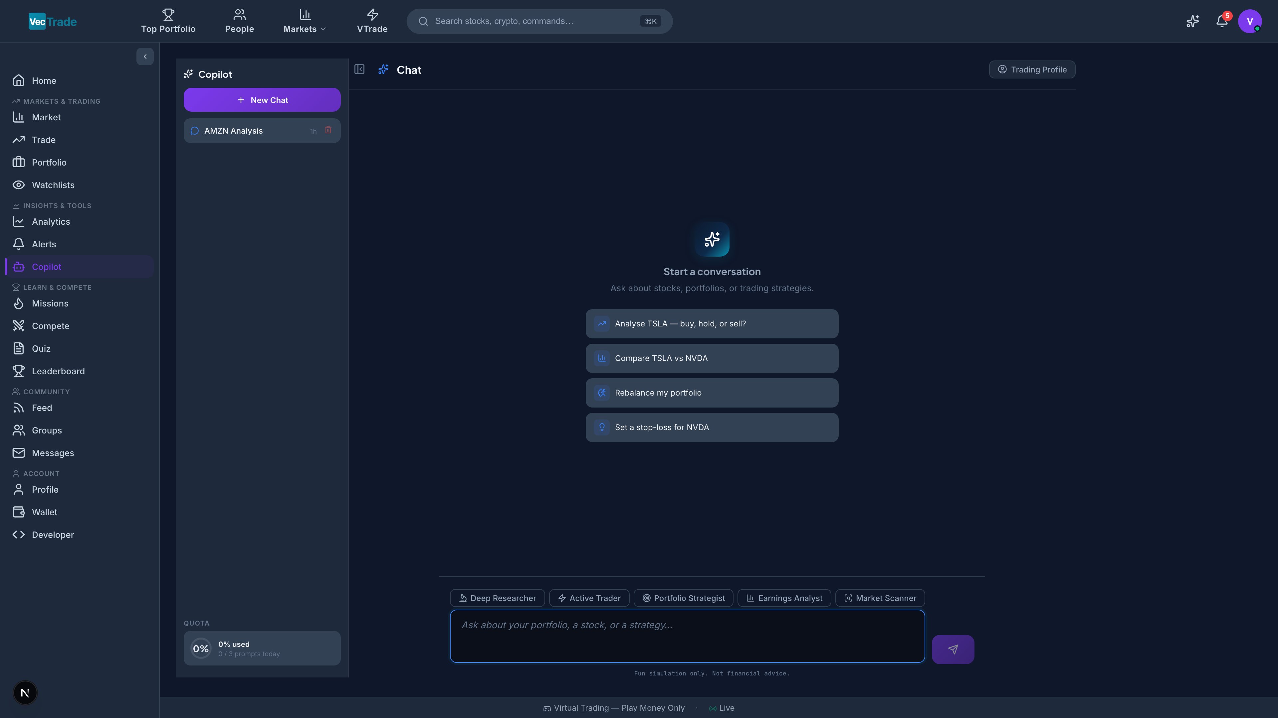This screenshot has height=718, width=1278.
Task: Select the Deep Researcher persona chip
Action: coord(497,599)
